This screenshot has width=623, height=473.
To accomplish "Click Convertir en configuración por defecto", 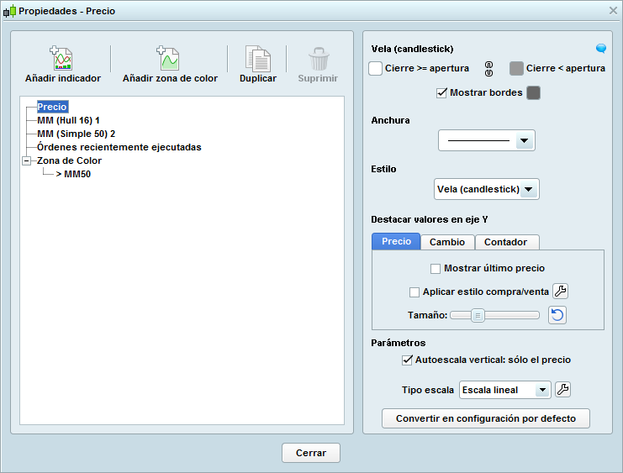I will pos(486,418).
